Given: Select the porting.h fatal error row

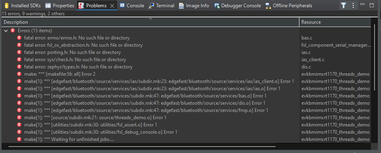Looking at the screenshot, I should tap(186, 52).
